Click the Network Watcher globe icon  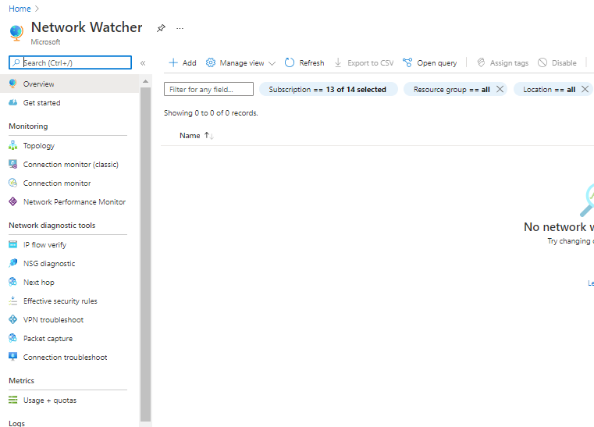(x=16, y=33)
